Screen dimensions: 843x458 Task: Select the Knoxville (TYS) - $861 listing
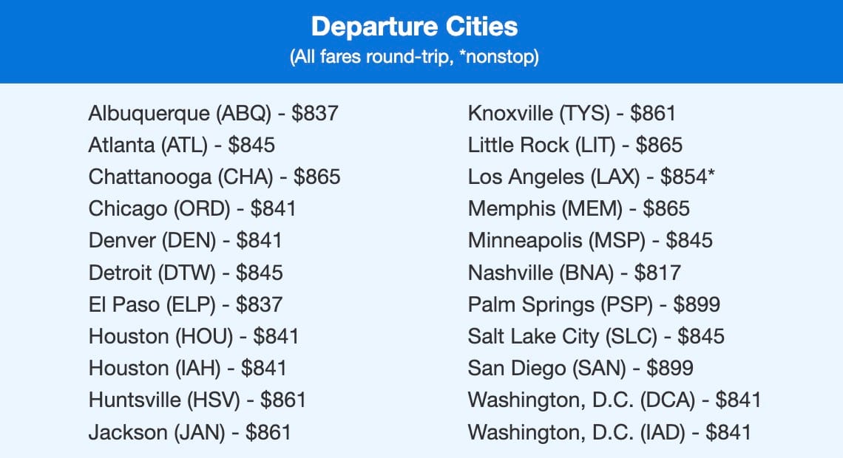click(x=572, y=113)
